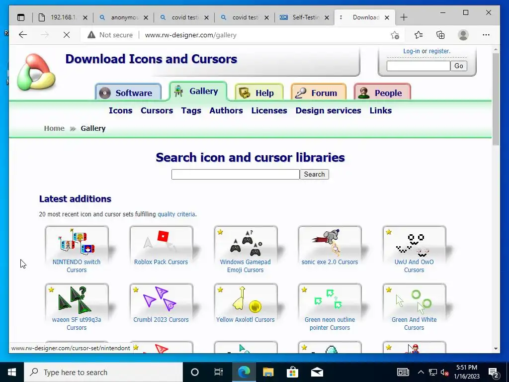Image resolution: width=509 pixels, height=382 pixels.
Task: Click the muted volume tray icon
Action: [444, 372]
